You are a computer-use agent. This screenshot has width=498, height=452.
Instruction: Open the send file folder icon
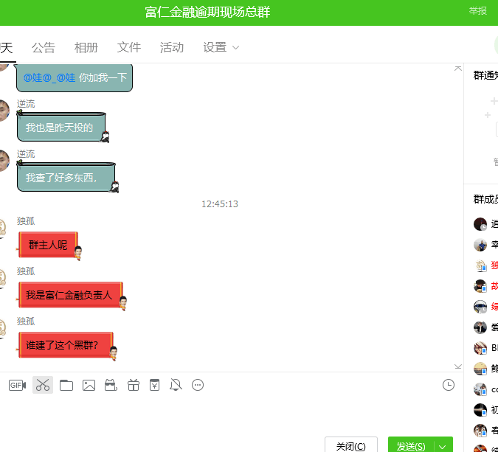point(66,385)
